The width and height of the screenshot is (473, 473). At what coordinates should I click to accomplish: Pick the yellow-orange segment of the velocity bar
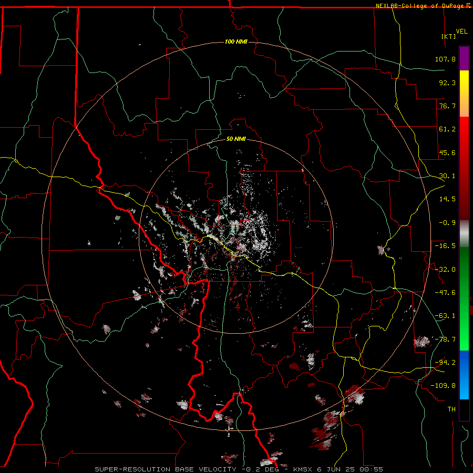tap(464, 94)
